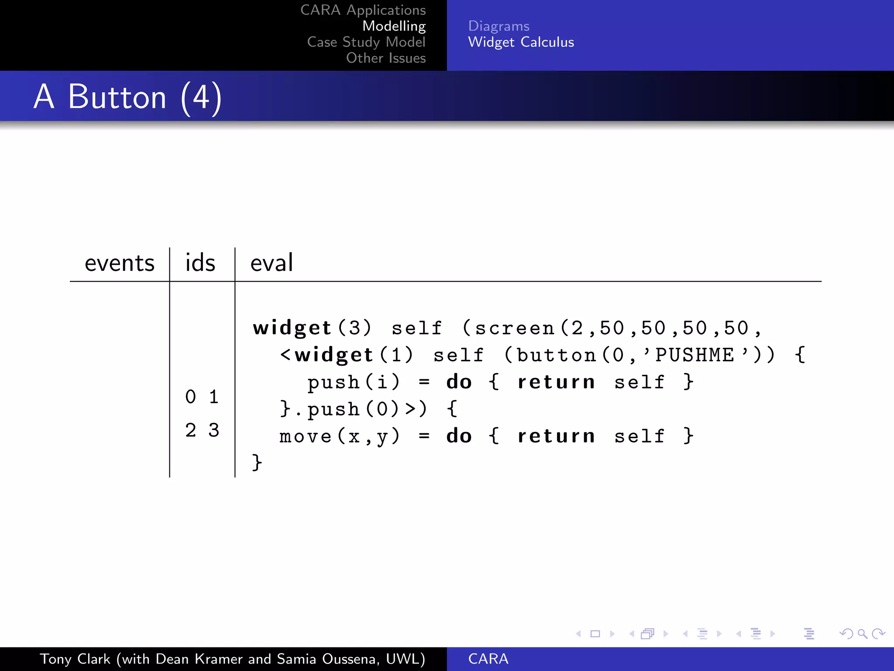
Task: Click the slide rectangle navigation icon
Action: click(x=595, y=633)
